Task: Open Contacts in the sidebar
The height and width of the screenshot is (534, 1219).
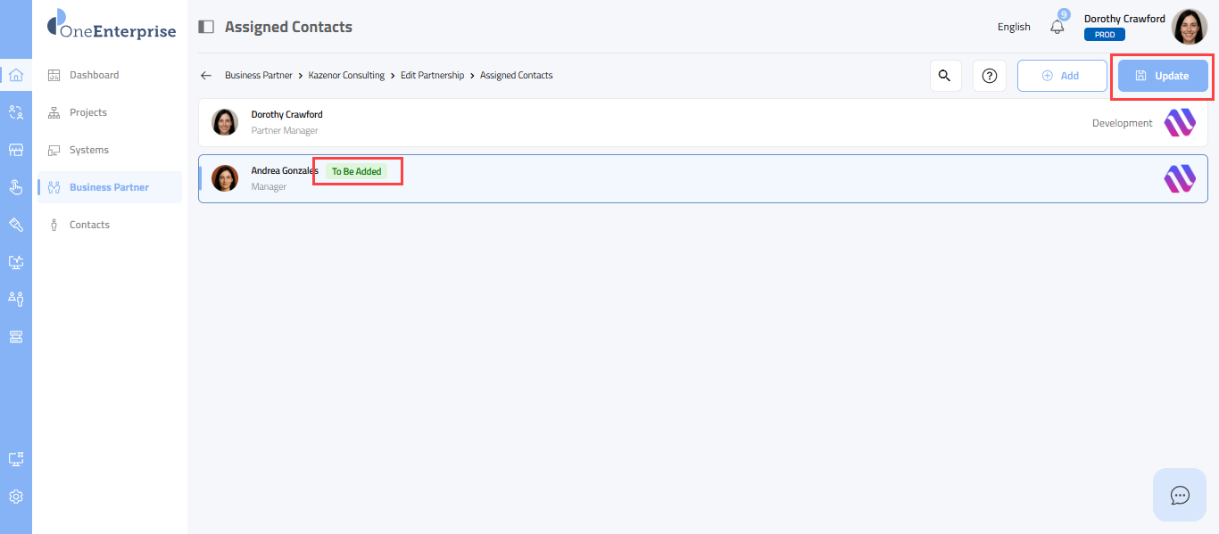Action: 89,225
